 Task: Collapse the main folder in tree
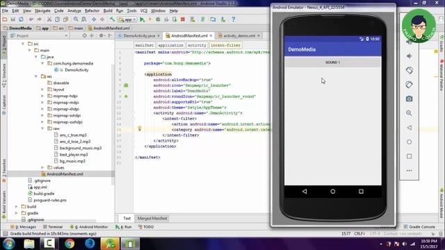[x=29, y=51]
